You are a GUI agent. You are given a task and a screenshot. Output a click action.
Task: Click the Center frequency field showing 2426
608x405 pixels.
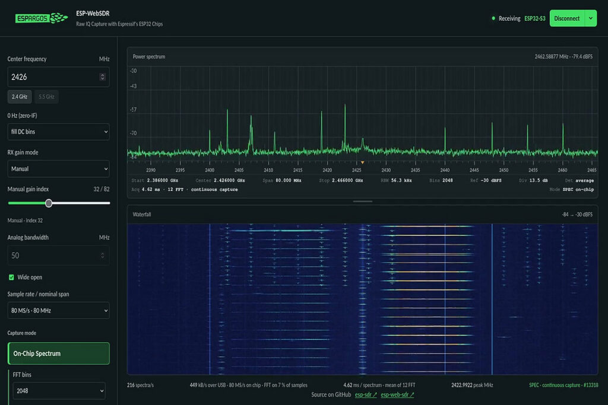(x=58, y=76)
